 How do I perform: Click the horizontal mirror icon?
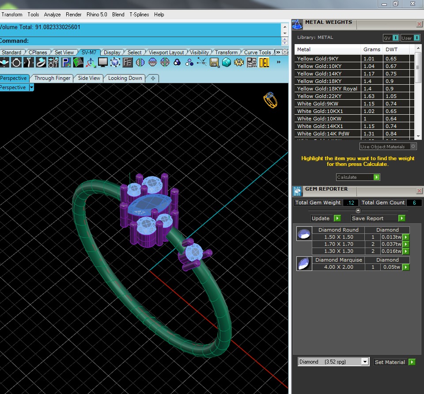click(x=152, y=63)
